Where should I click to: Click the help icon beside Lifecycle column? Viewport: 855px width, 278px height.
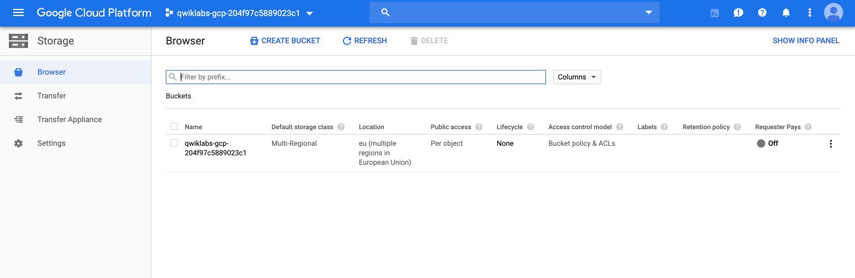pyautogui.click(x=530, y=127)
